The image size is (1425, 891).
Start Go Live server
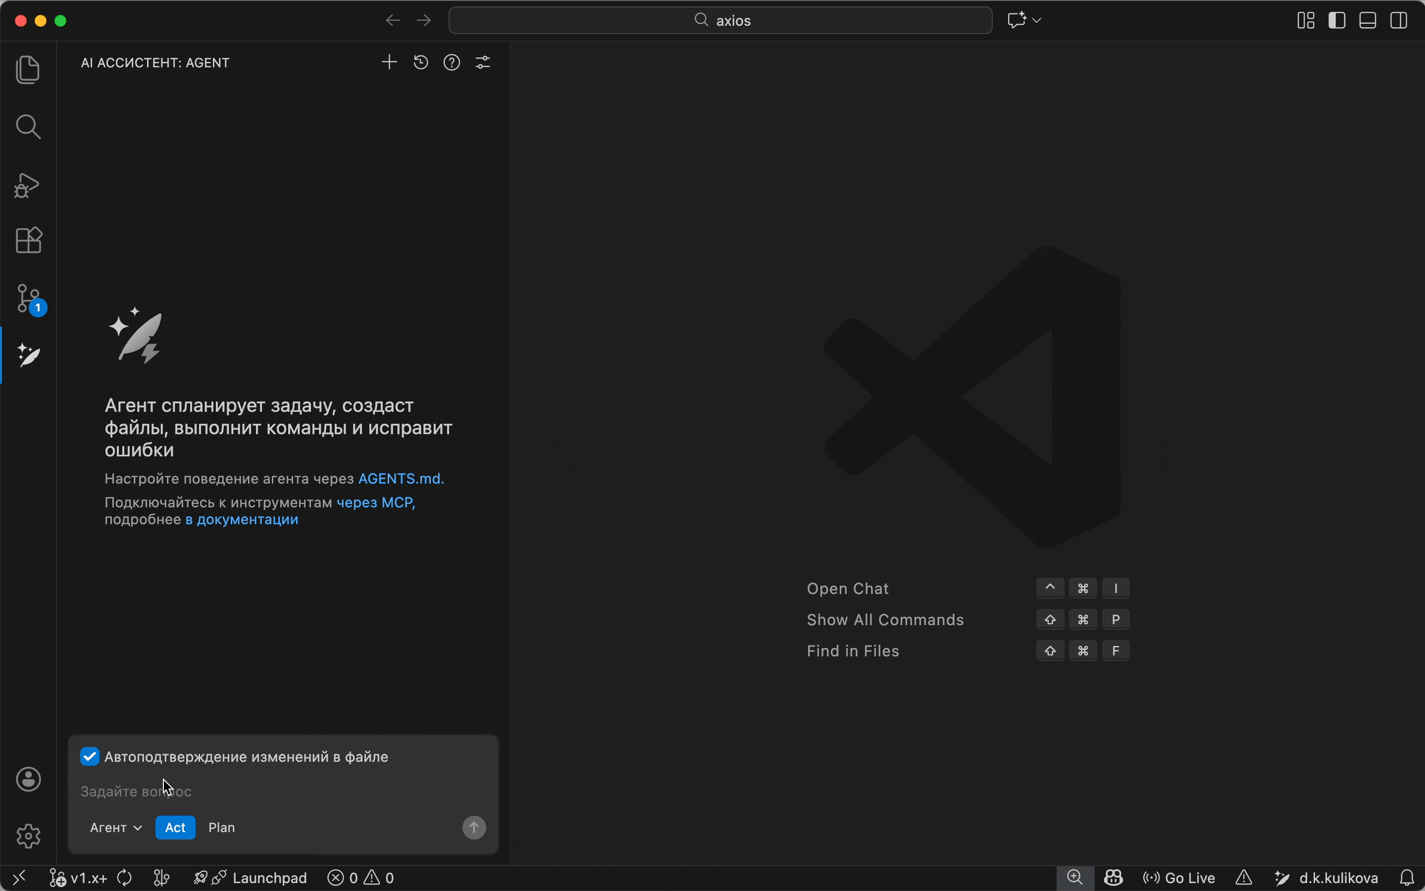pos(1178,878)
